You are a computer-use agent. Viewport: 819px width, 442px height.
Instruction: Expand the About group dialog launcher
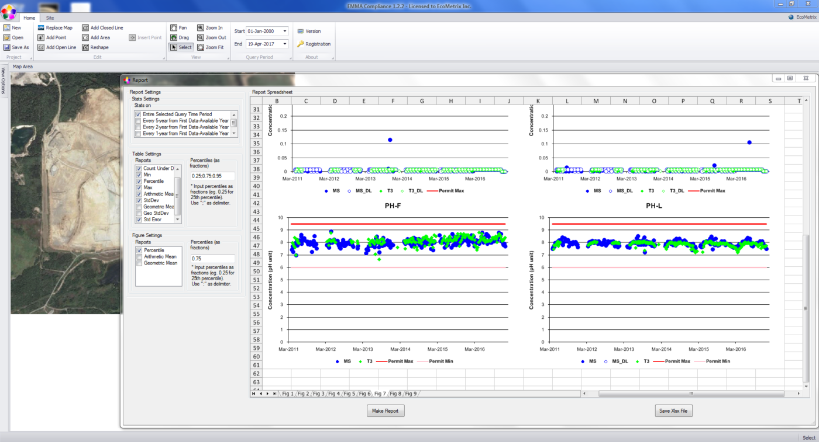click(x=333, y=57)
